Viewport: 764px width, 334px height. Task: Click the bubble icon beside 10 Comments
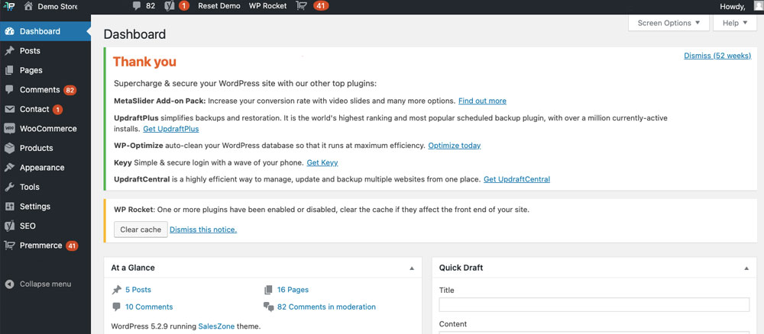pos(116,307)
